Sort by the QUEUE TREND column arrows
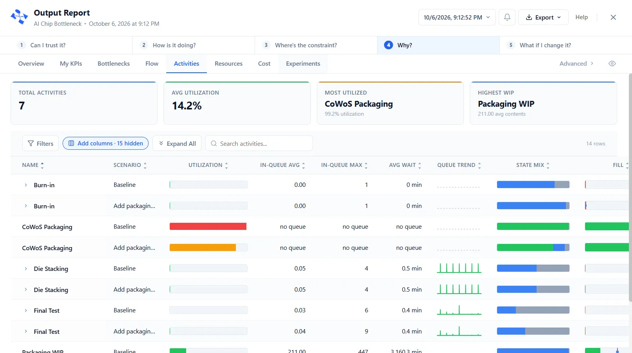The image size is (632, 353). tap(479, 165)
